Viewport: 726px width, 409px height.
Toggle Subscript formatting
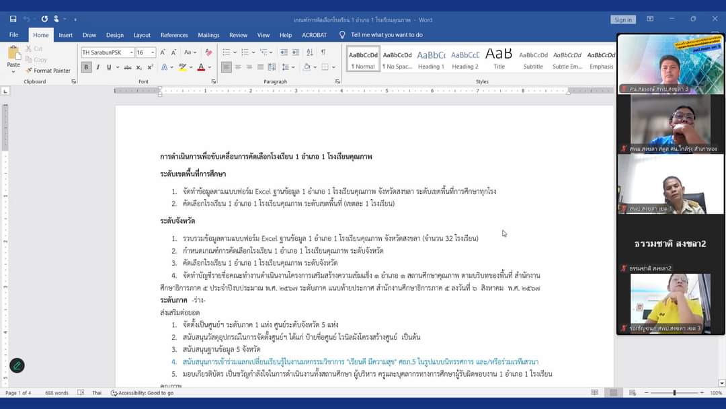139,67
